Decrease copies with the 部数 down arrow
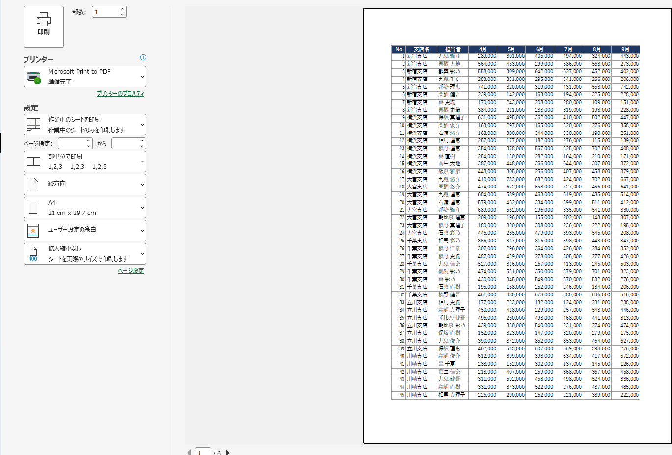Screen dimensions: 672x455 (122, 15)
